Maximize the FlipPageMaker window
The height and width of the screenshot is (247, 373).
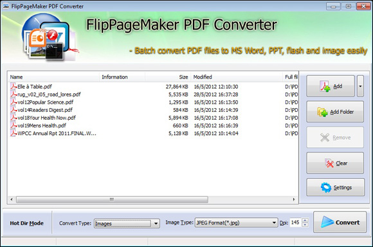(349, 6)
